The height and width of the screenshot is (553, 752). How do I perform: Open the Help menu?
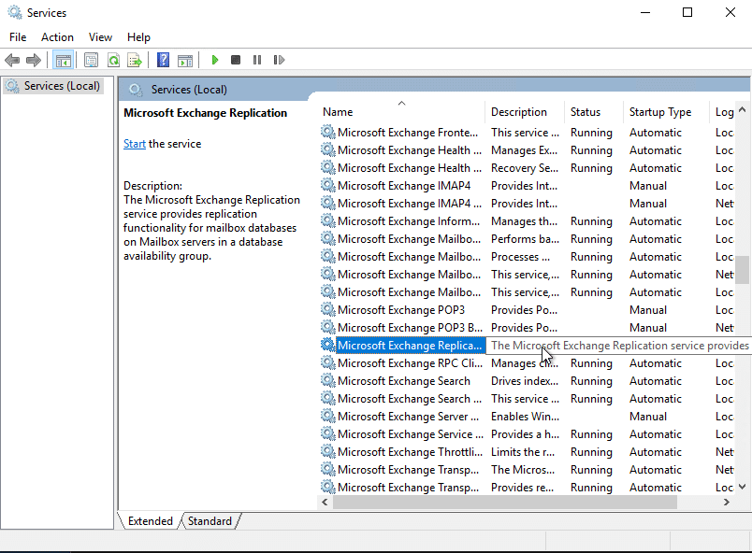tap(138, 37)
